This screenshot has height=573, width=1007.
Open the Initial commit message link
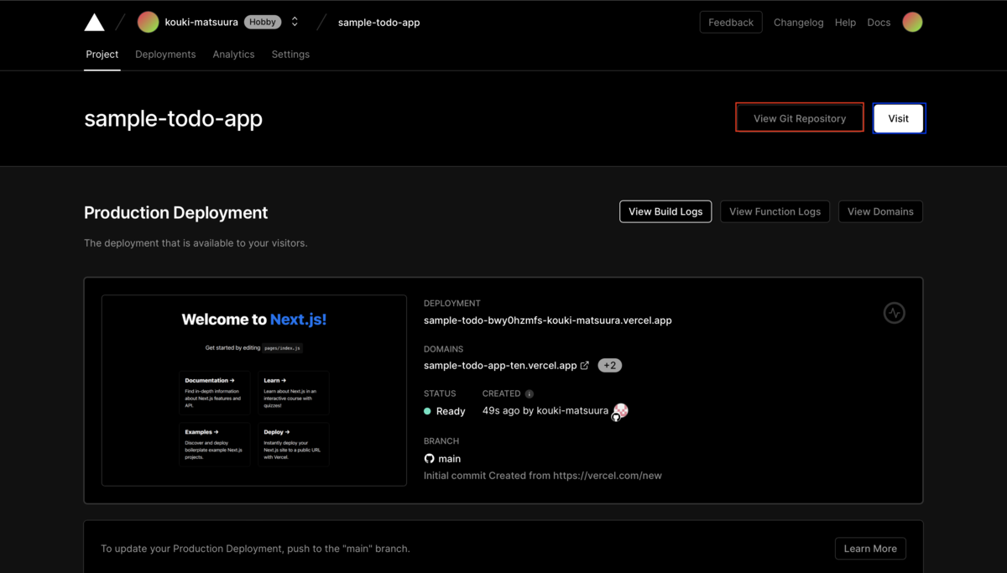point(543,476)
